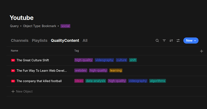
Task: Select the QualityContent tab
Action: coord(65,40)
